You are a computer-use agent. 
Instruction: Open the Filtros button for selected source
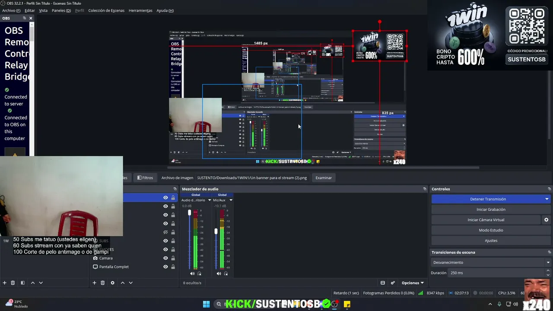click(145, 178)
